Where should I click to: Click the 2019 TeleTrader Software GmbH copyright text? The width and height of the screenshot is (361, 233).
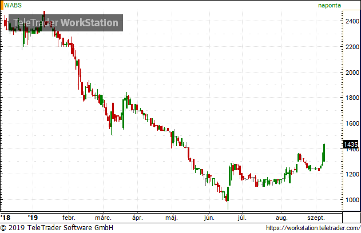pos(57,228)
